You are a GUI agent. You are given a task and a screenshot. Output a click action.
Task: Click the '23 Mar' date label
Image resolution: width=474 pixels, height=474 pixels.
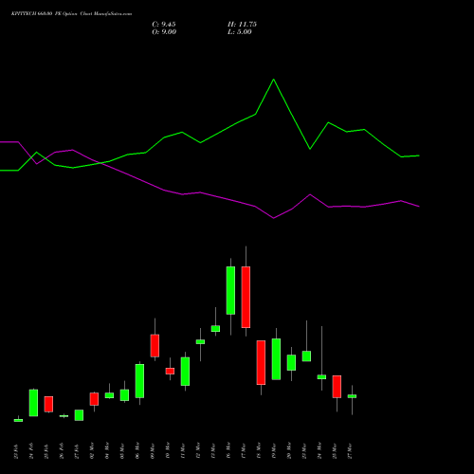304,451
